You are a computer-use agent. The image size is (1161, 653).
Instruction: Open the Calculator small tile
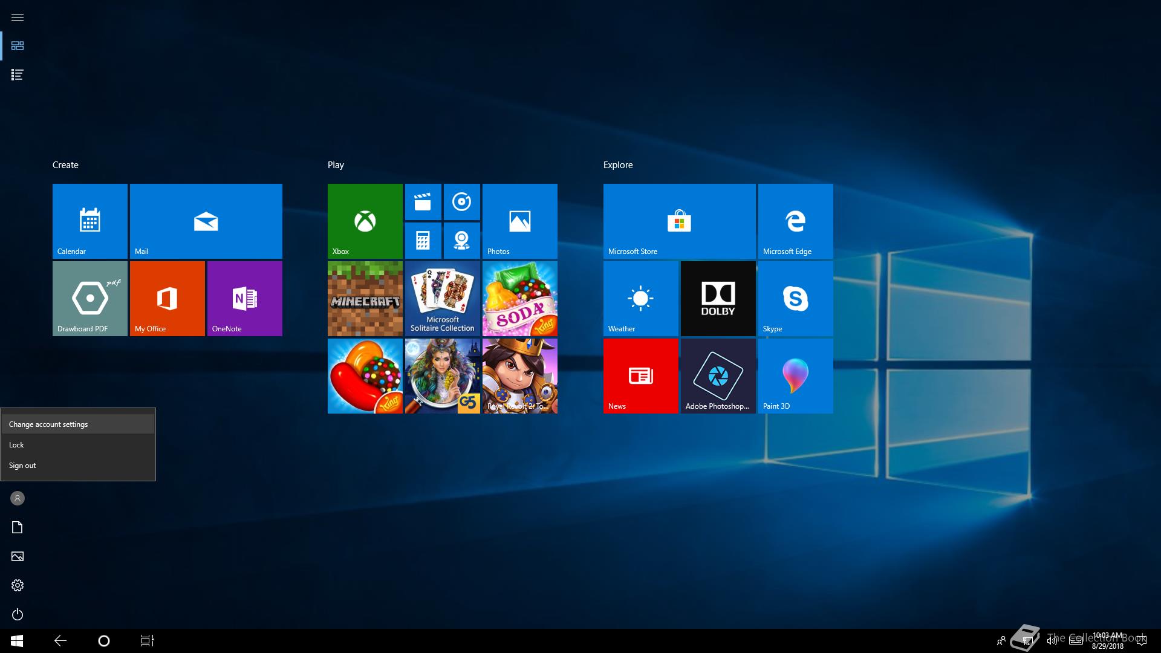(x=423, y=241)
